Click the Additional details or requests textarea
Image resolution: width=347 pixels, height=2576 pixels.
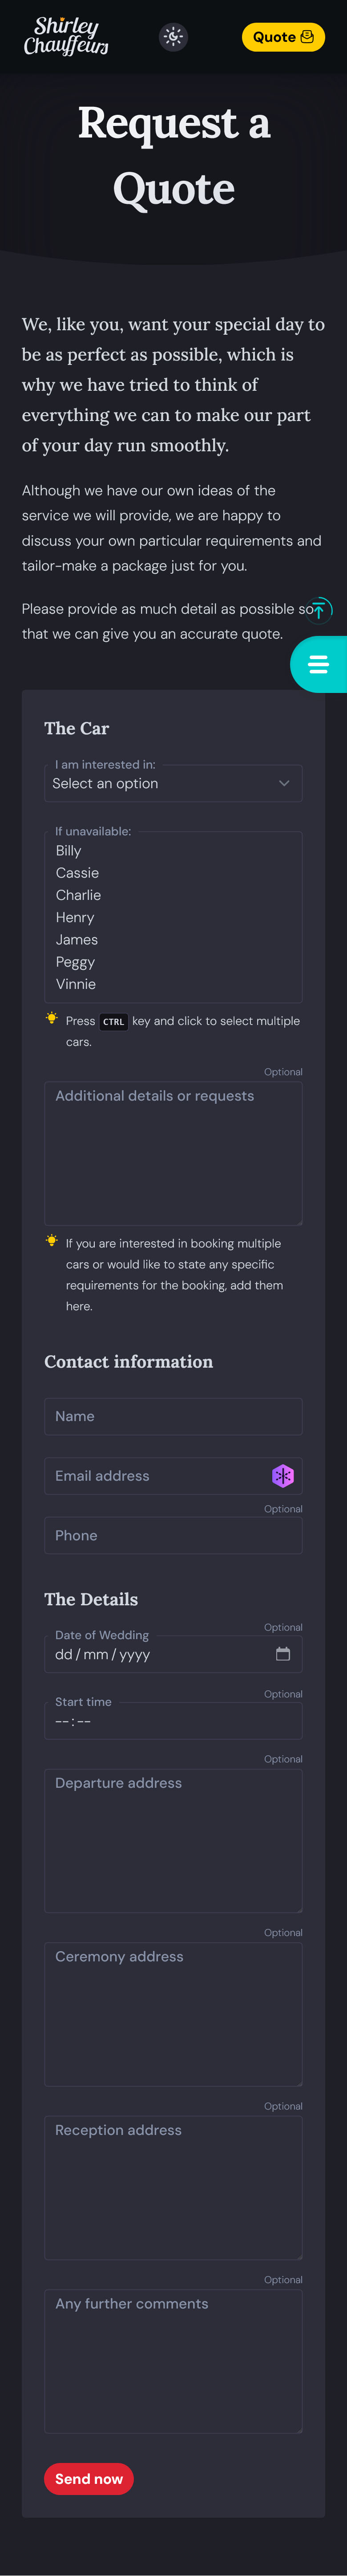[173, 1153]
